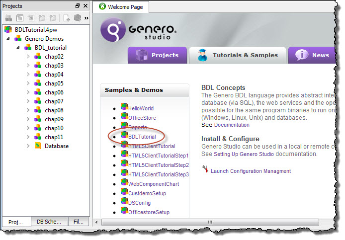Show more Projects toolbar buttons via chevron
Viewport: 345px width, 240px height.
point(86,18)
